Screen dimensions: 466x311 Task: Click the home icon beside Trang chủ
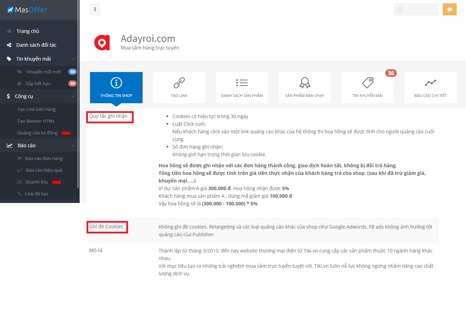click(9, 31)
